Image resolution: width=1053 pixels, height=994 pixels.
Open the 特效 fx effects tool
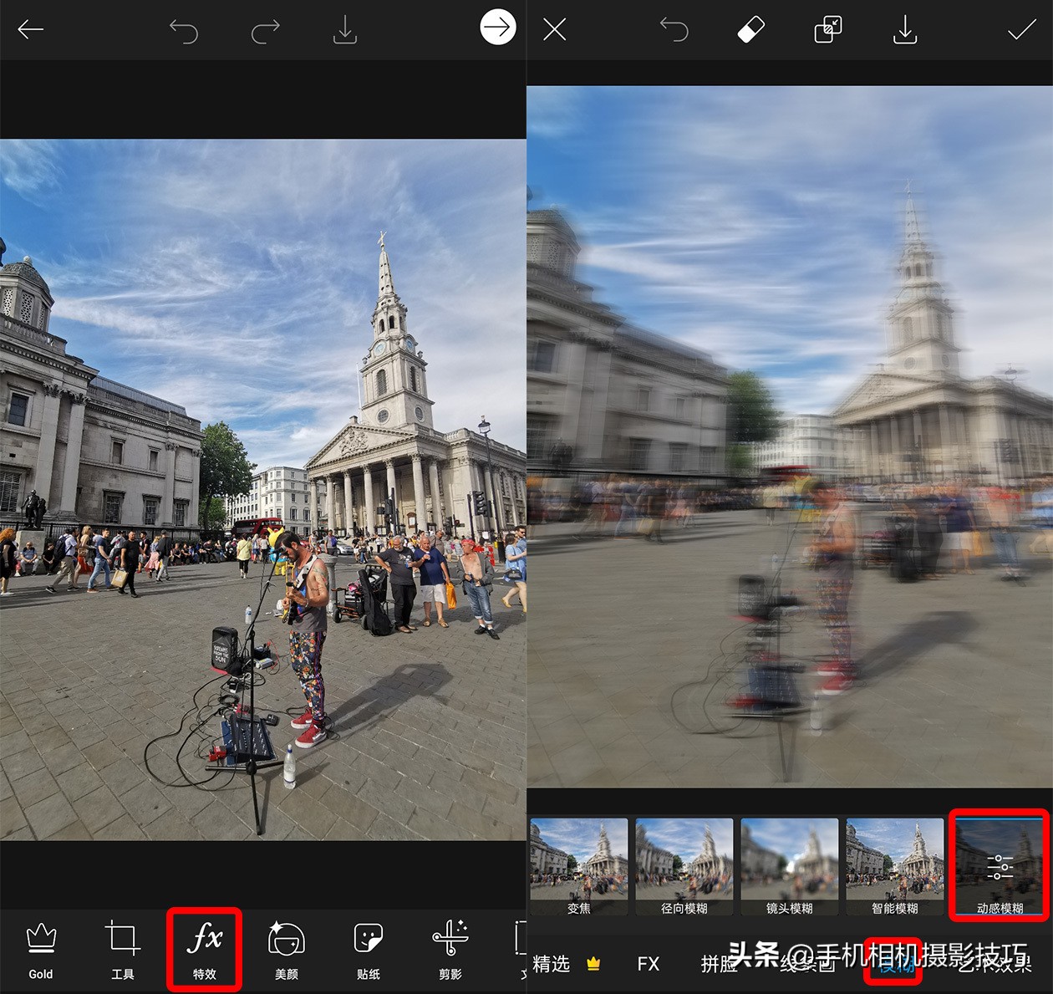coord(205,949)
